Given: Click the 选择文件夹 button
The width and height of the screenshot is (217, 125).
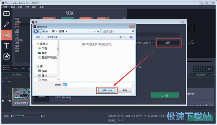Looking at the screenshot, I should (107, 90).
